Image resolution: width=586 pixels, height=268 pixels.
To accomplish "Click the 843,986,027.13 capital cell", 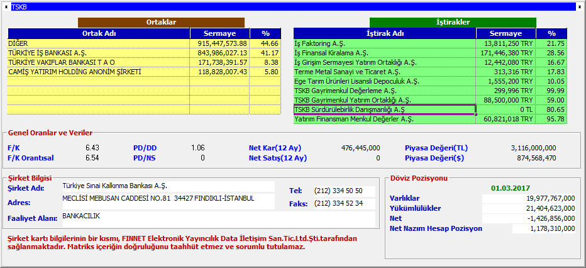I will pyautogui.click(x=219, y=53).
